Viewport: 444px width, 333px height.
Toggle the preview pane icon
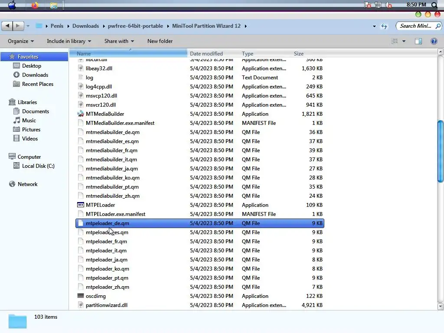(x=418, y=41)
